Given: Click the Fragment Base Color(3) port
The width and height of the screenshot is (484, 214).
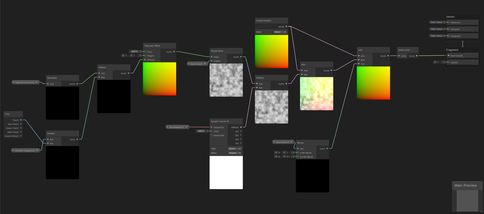Looking at the screenshot, I should 449,55.
